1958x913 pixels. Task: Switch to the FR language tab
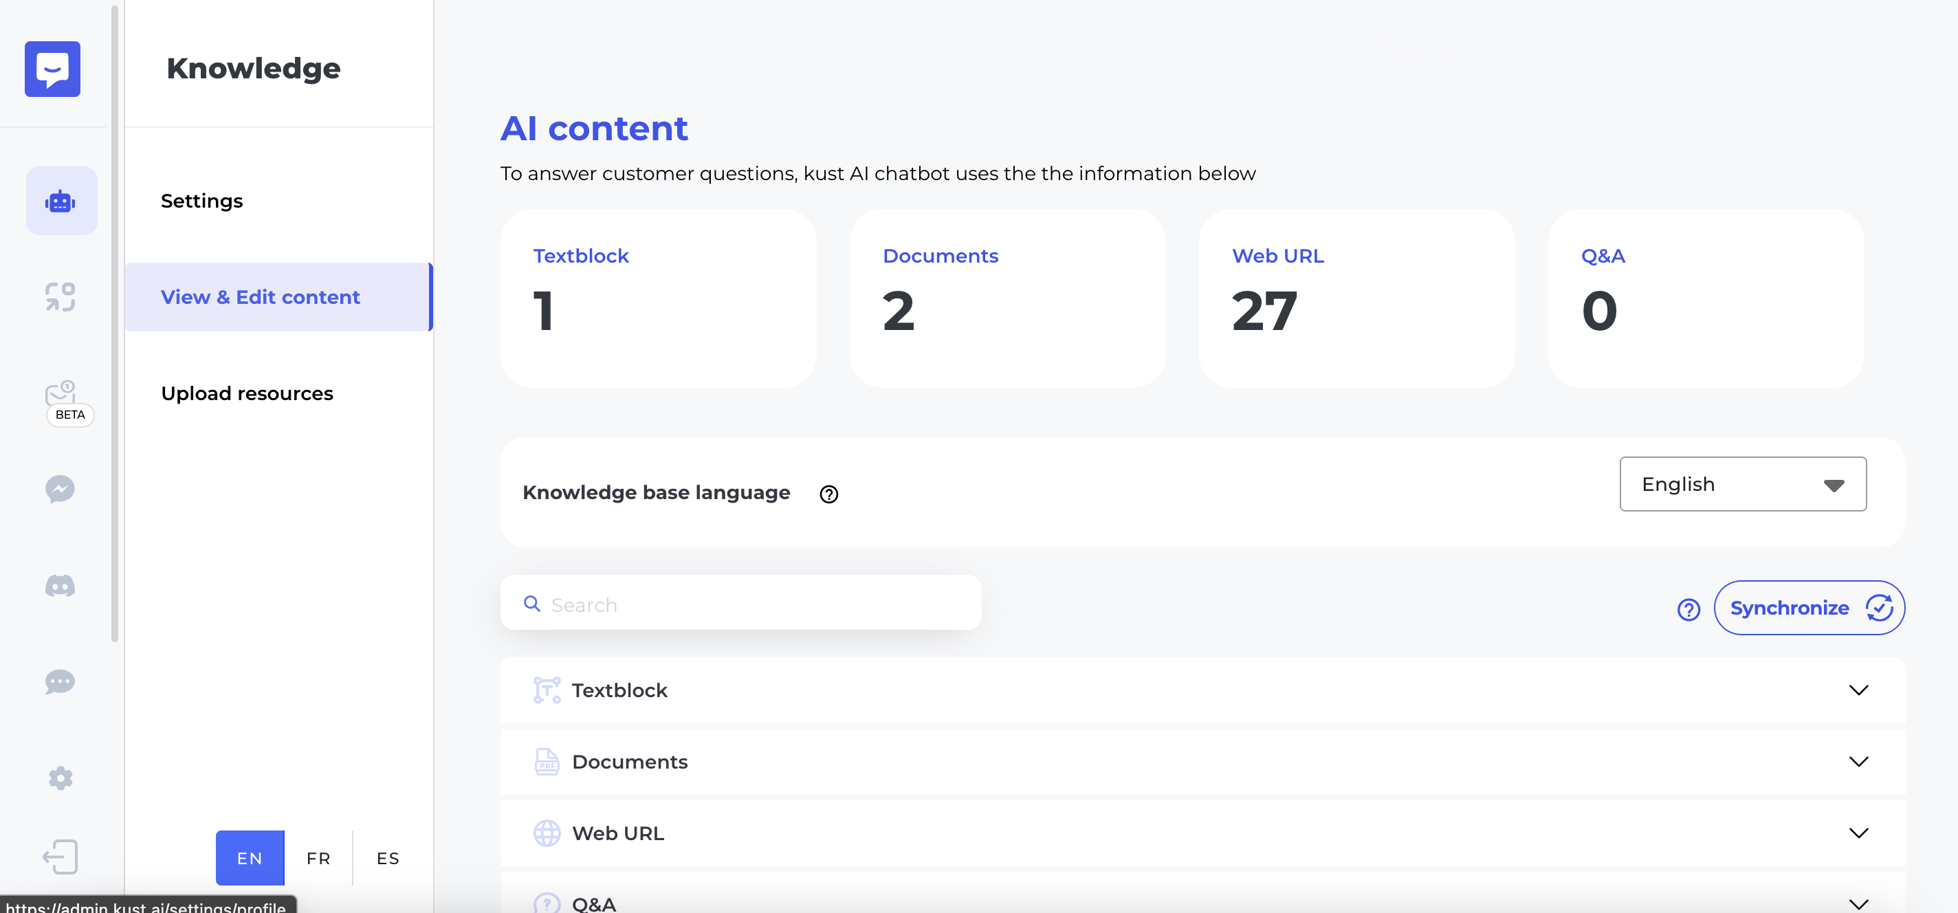click(318, 858)
